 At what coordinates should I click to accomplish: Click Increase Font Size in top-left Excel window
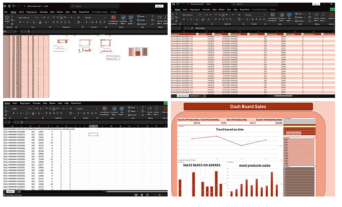(x=44, y=17)
